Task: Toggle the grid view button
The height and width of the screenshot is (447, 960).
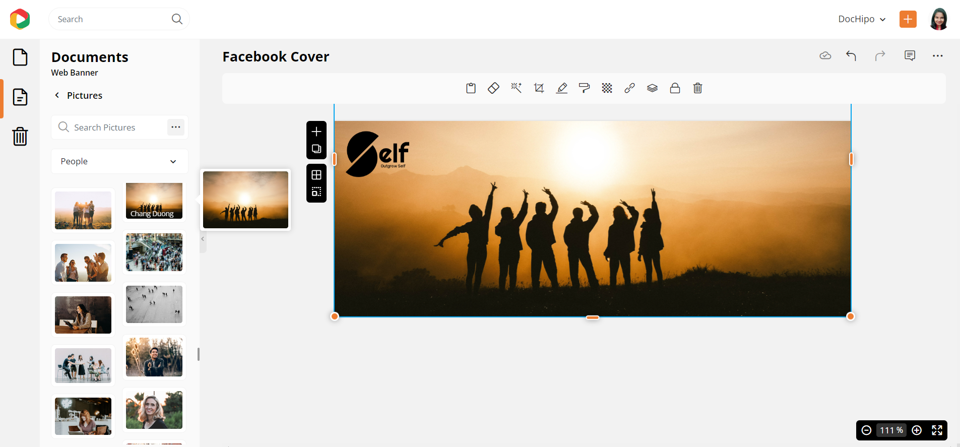Action: pos(316,175)
